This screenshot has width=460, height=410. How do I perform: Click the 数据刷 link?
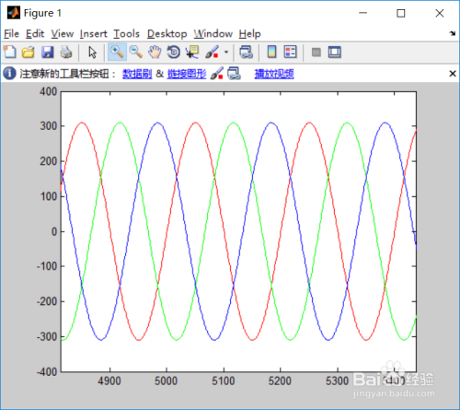coord(137,74)
